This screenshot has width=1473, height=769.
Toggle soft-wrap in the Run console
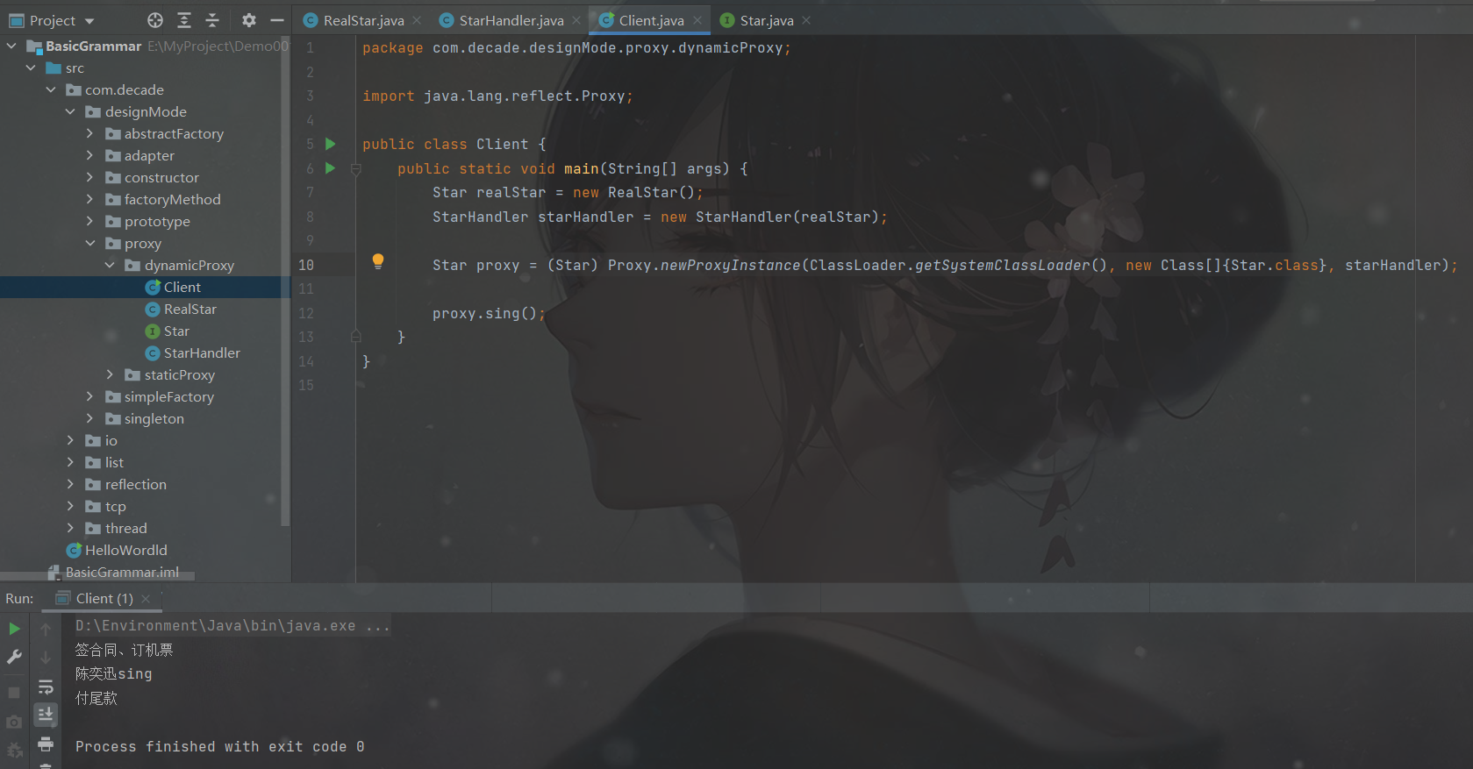46,687
